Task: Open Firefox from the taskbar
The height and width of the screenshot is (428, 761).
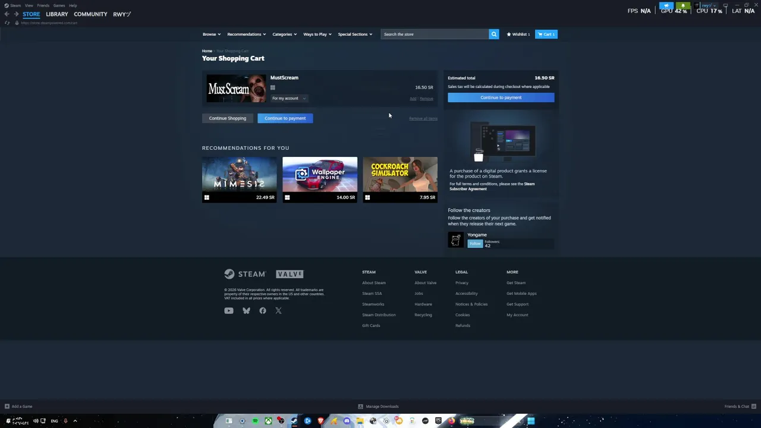Action: pos(451,421)
